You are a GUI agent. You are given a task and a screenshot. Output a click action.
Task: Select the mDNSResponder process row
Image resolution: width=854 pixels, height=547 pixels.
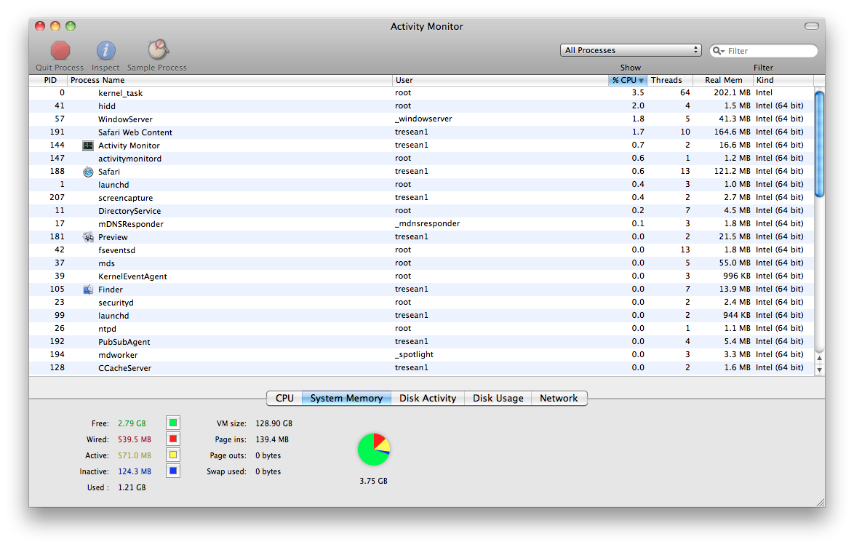pos(422,224)
